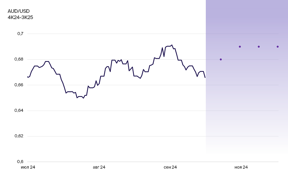This screenshot has width=288, height=181.
Task: Click the 0,62 y-axis label
Action: [19, 136]
